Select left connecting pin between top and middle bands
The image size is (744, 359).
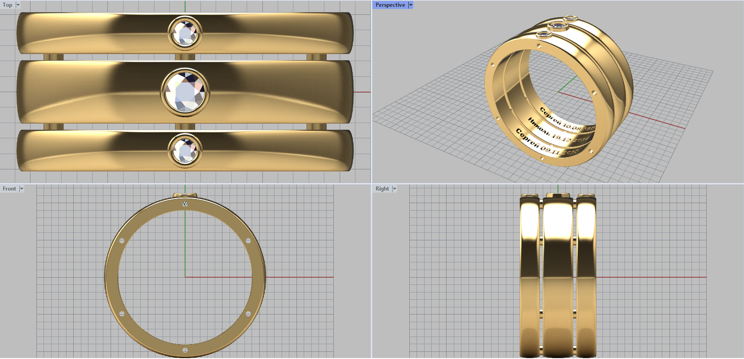coord(53,57)
